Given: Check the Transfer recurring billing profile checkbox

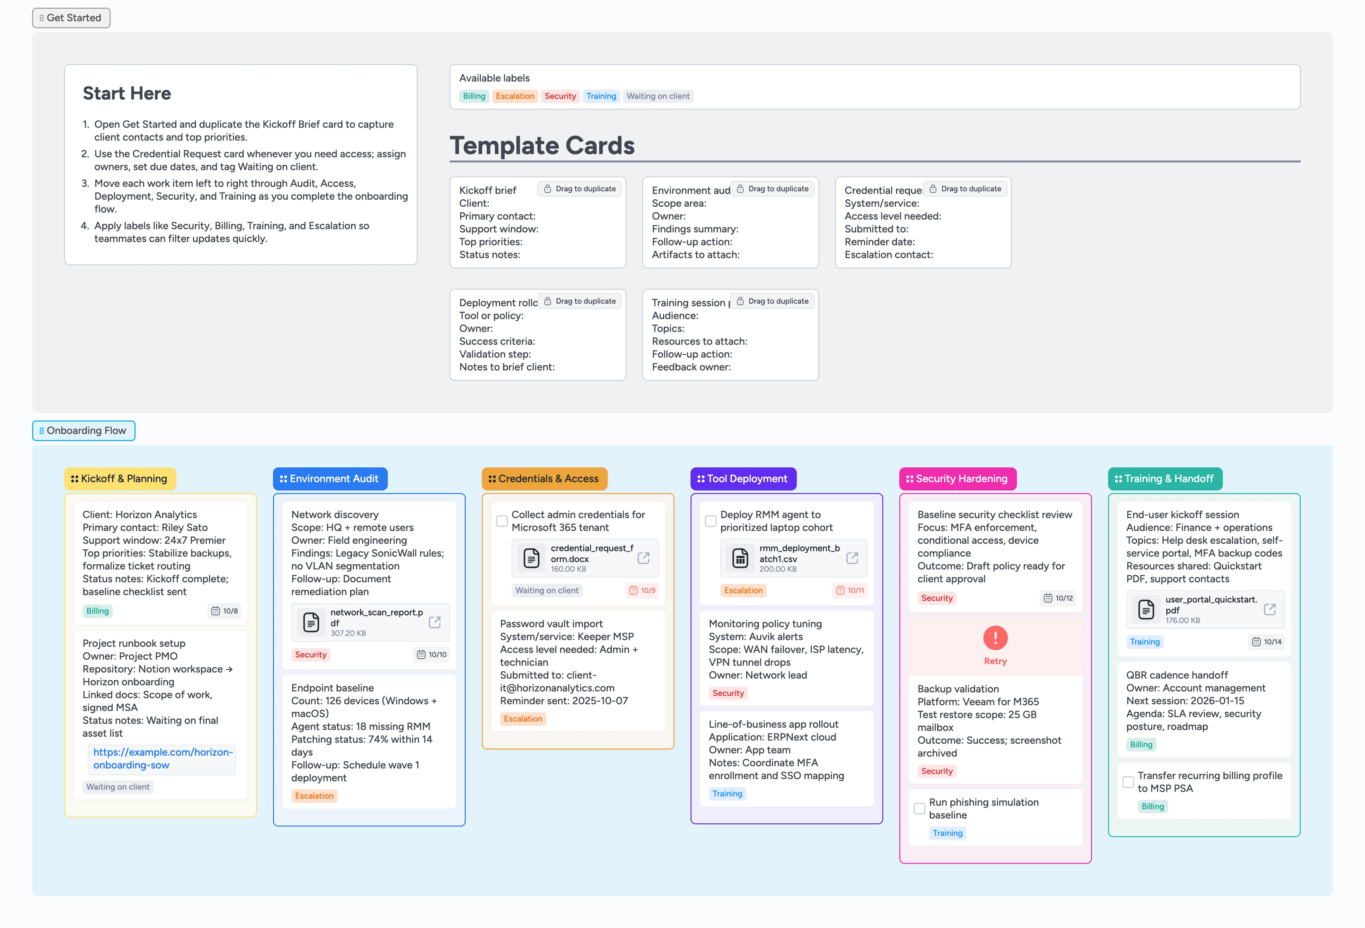Looking at the screenshot, I should 1128,782.
